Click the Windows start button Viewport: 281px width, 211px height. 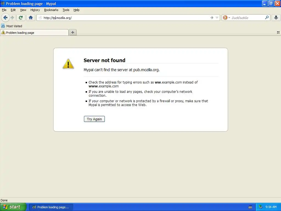(13, 207)
